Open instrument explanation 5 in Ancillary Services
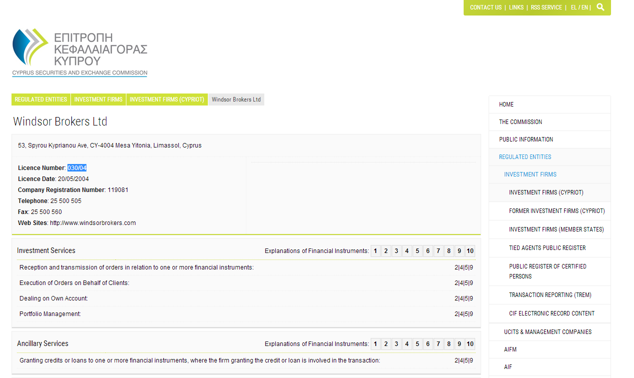 [x=418, y=344]
